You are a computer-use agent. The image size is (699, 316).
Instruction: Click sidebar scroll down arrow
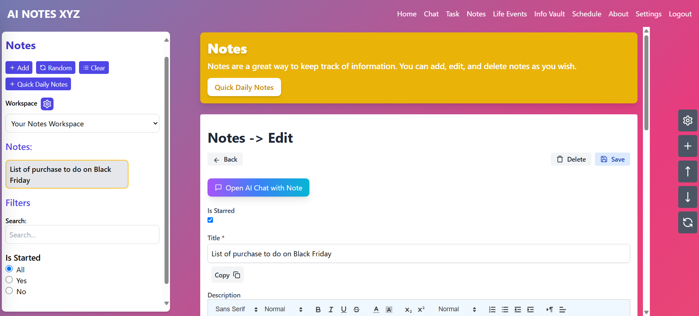[x=166, y=303]
